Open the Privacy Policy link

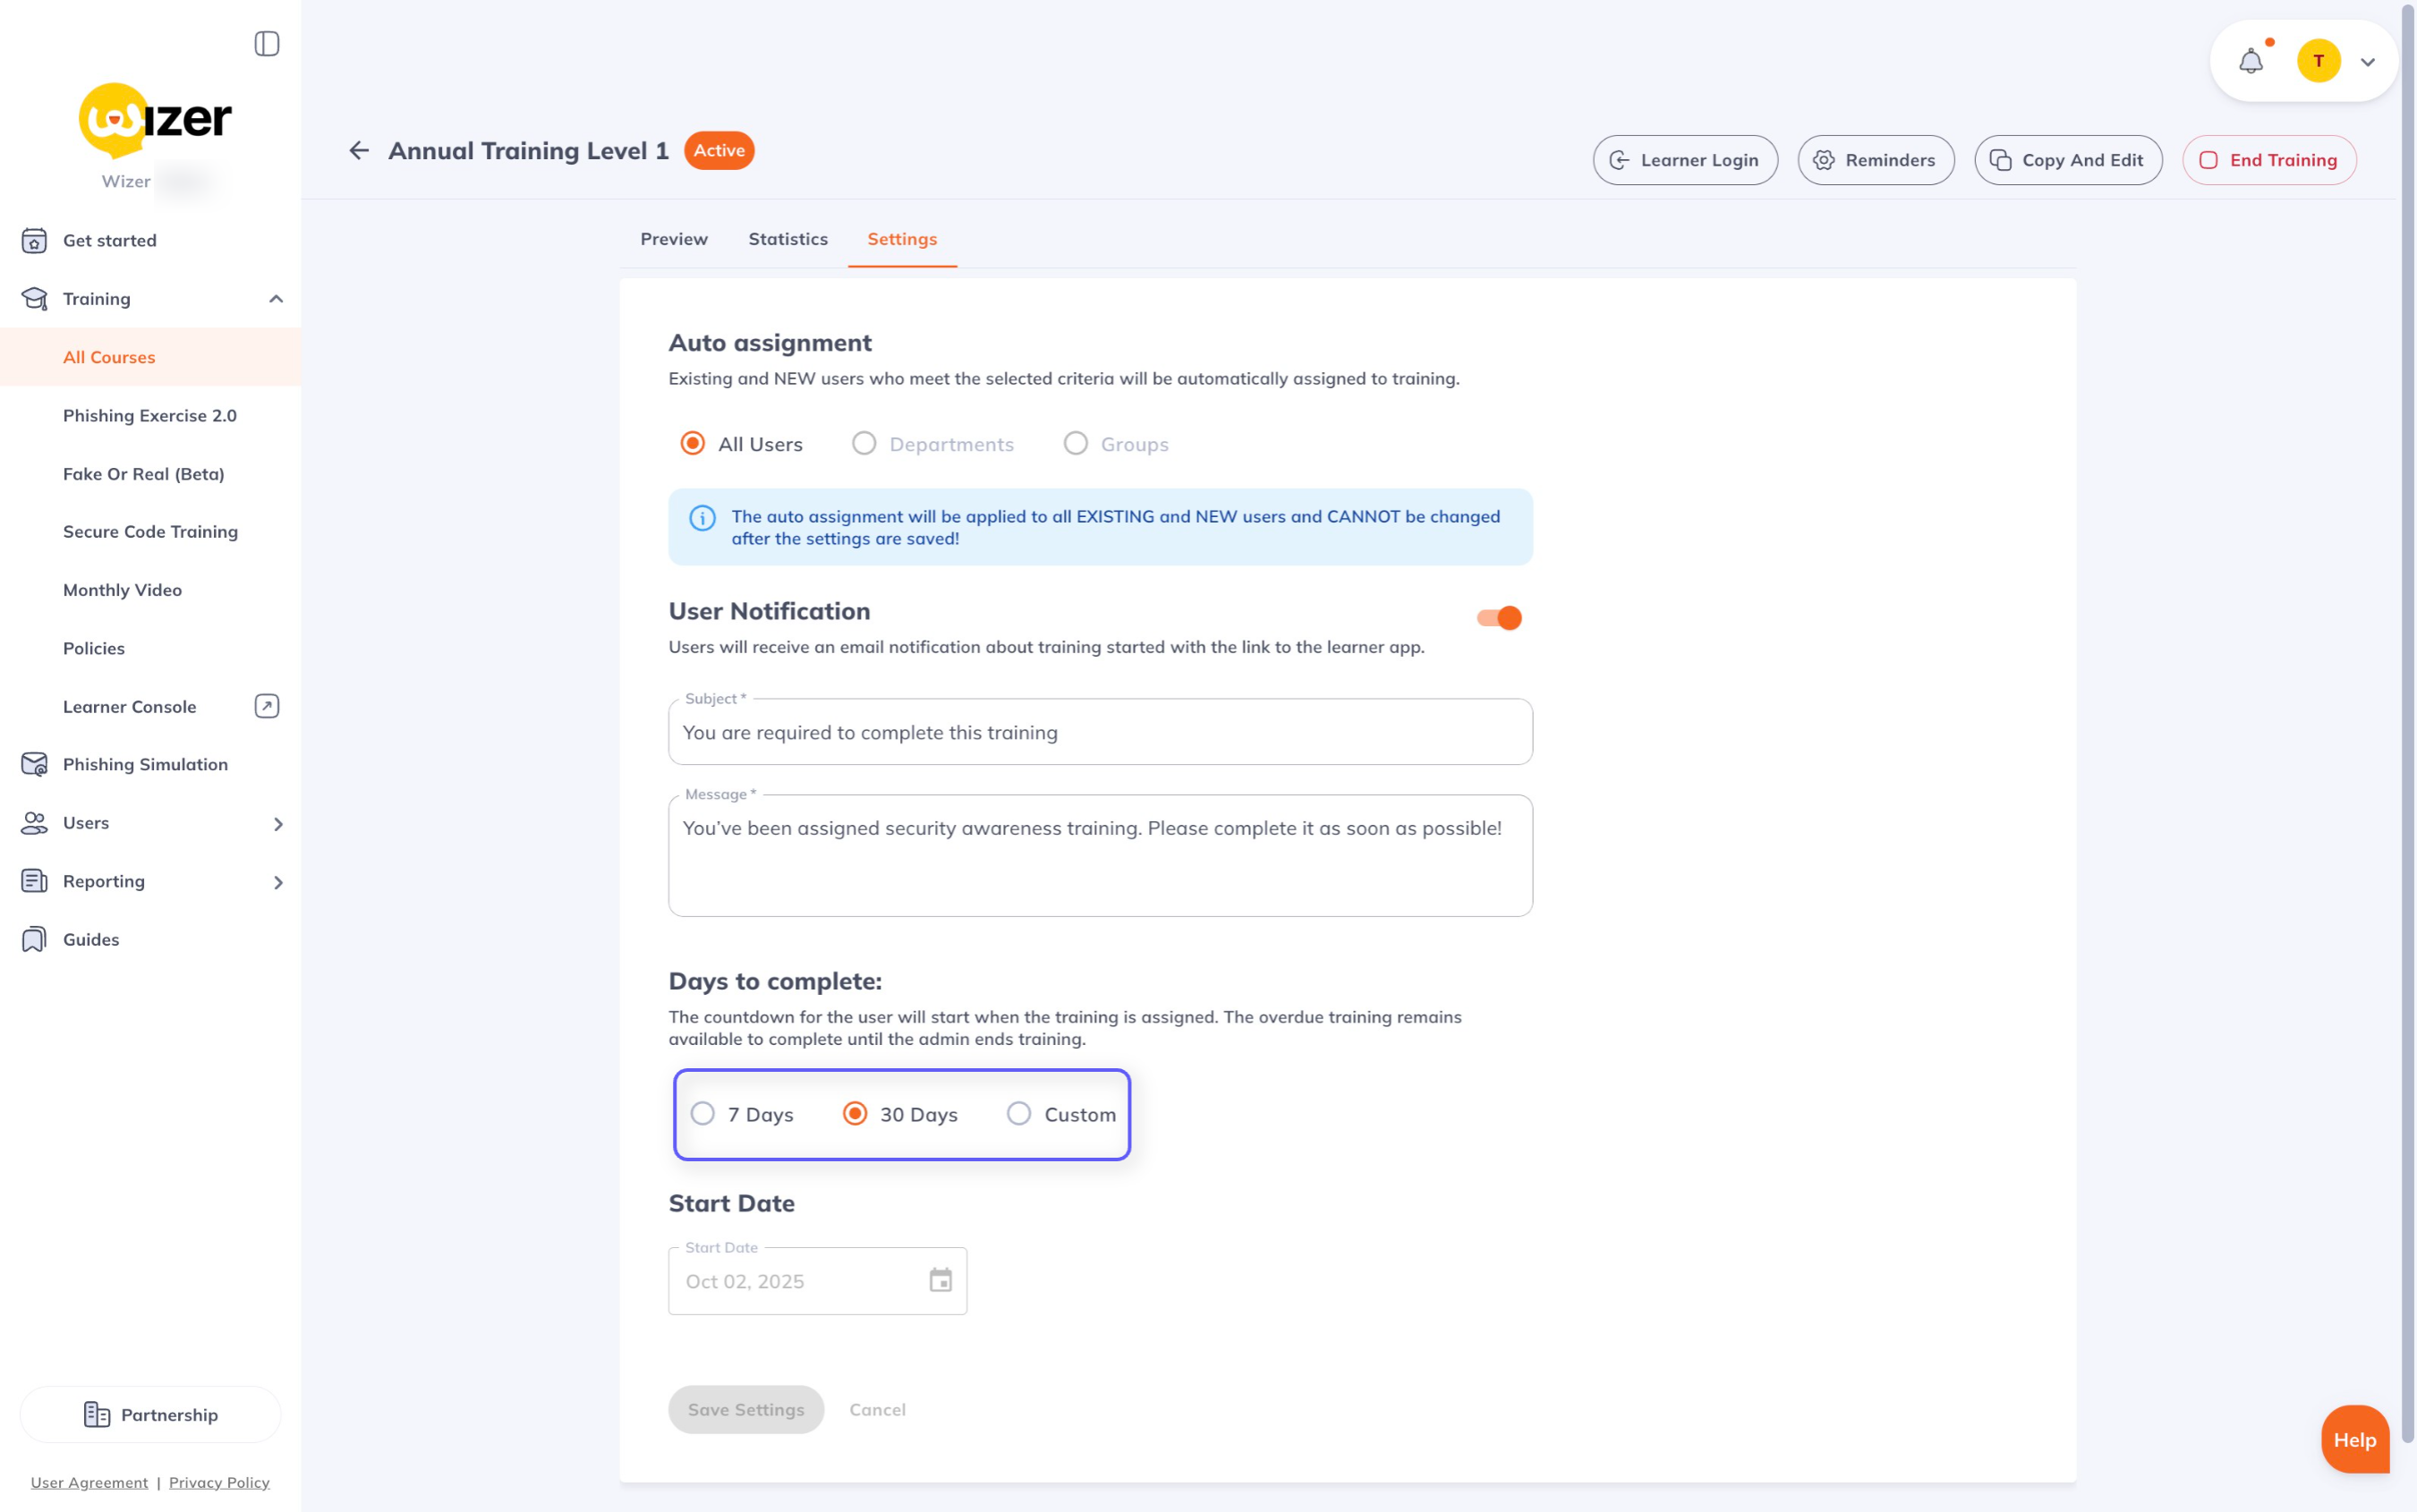click(219, 1482)
